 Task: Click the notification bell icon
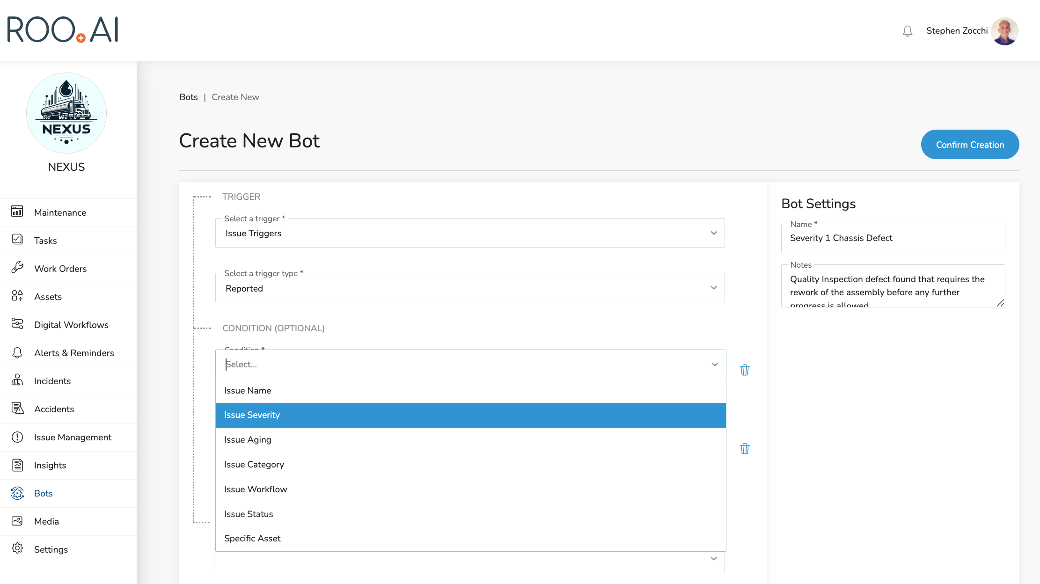pos(907,31)
